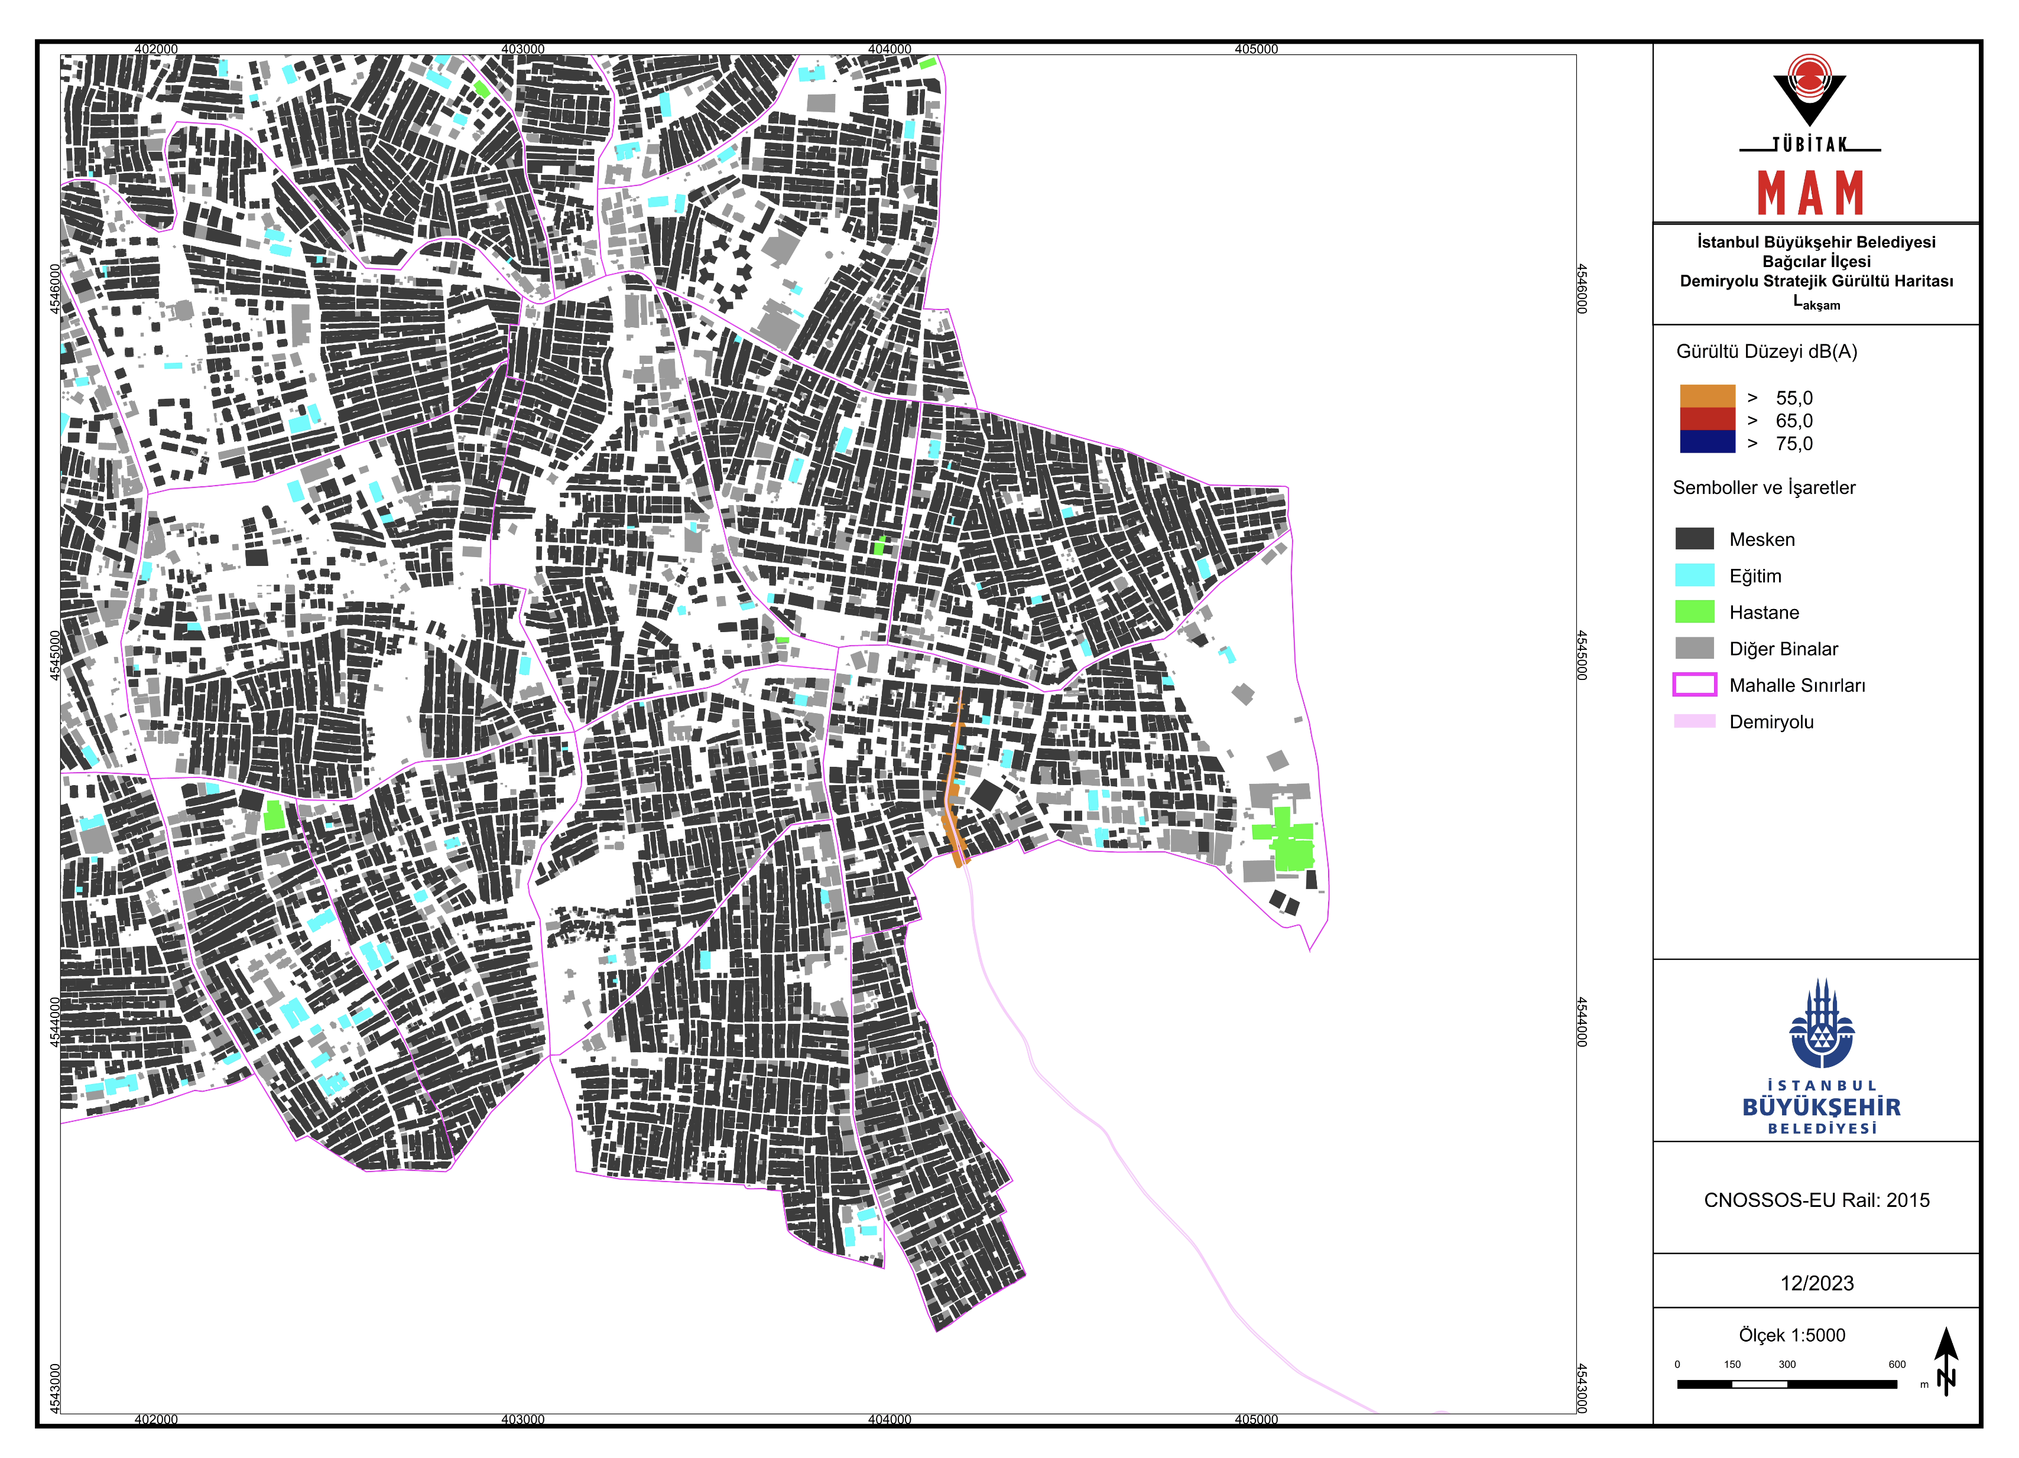Image resolution: width=2019 pixels, height=1458 pixels.
Task: Click the 'Diğer Binalar' legend label
Action: click(1784, 649)
